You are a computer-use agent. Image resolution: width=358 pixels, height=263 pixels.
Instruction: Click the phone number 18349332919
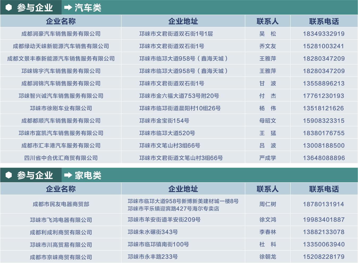(x=324, y=33)
